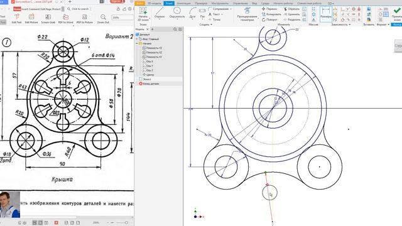The height and width of the screenshot is (226, 402).
Task: Click the lock constraint icon in Зависимость panel
Action: click(359, 9)
